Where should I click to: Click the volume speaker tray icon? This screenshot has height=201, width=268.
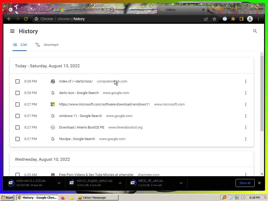pyautogui.click(x=243, y=198)
